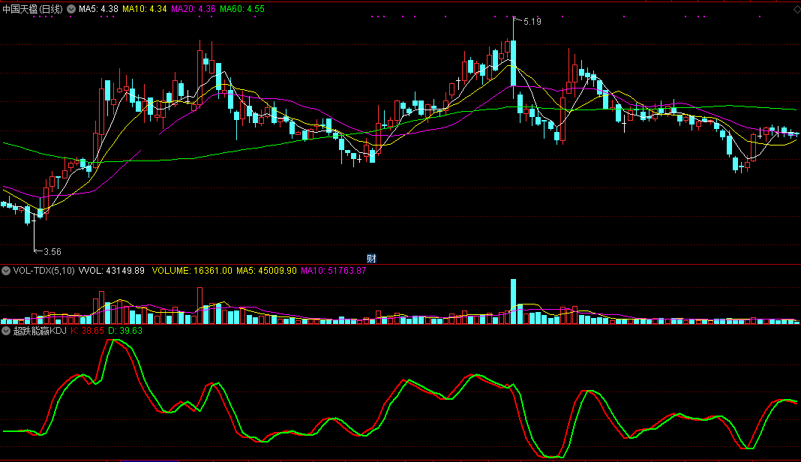Click the K: 38.65 value
801x462 pixels.
point(87,331)
